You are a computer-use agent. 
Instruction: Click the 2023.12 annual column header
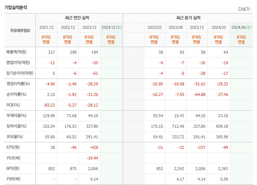(89, 27)
